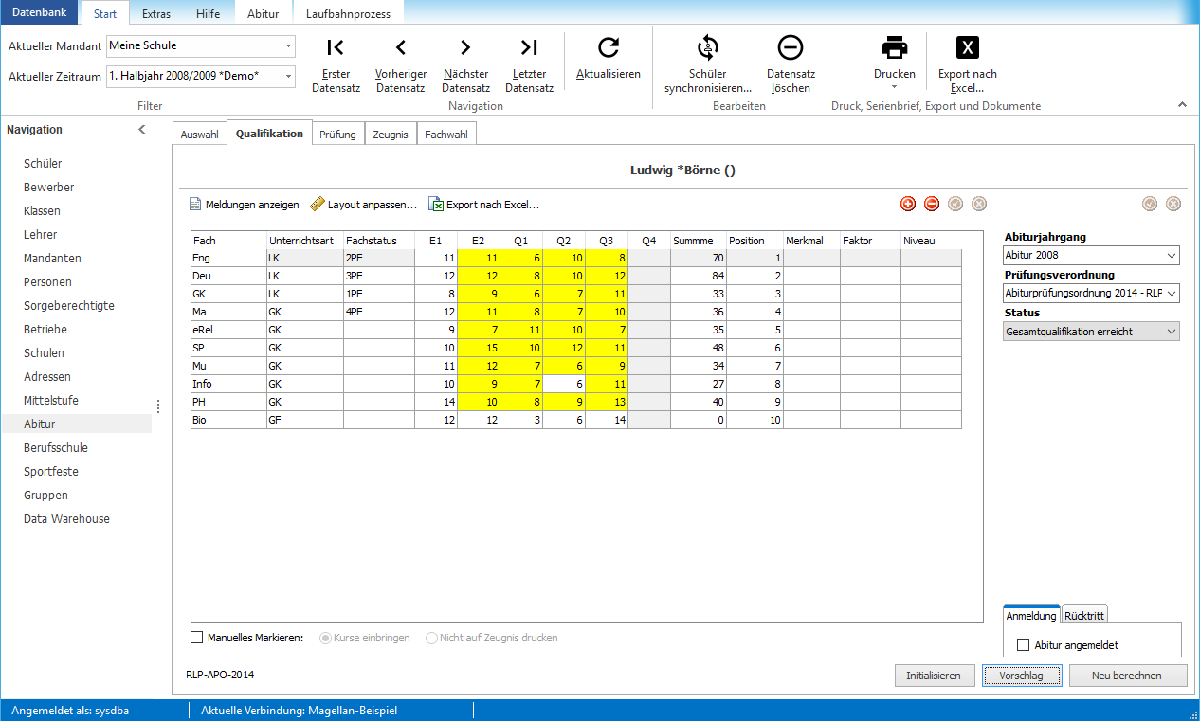Open the Extras ribbon tab
Image resolution: width=1200 pixels, height=721 pixels.
pos(156,13)
